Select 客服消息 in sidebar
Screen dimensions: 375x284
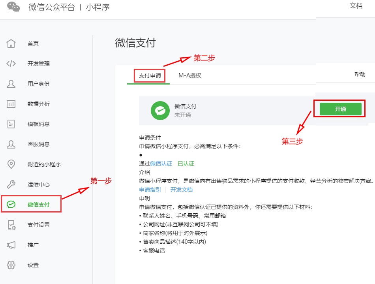[x=39, y=144]
